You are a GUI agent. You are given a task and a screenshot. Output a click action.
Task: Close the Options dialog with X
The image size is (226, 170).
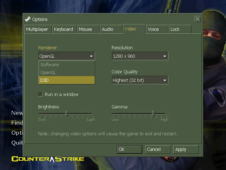tap(197, 19)
